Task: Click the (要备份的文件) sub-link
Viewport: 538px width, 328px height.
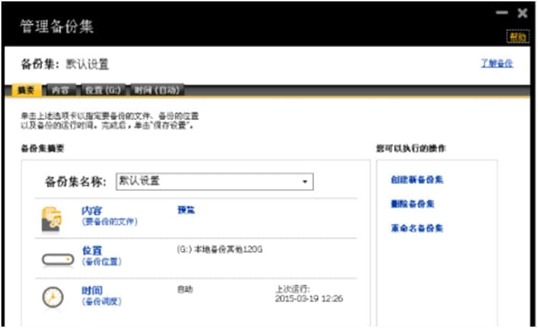Action: (x=110, y=222)
